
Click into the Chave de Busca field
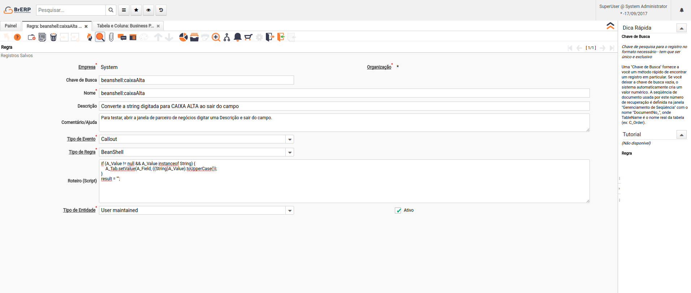[x=196, y=80]
